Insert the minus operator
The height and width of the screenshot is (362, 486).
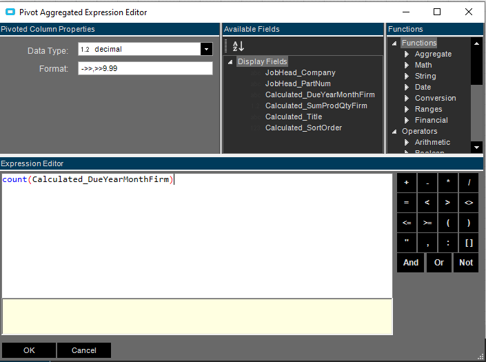(x=427, y=183)
